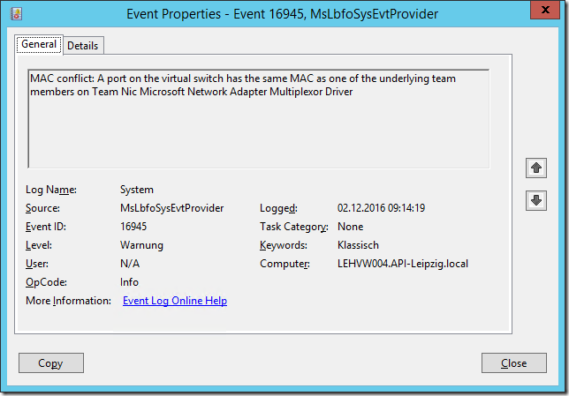
Task: Click inside the MAC conflict description box
Action: (x=258, y=119)
